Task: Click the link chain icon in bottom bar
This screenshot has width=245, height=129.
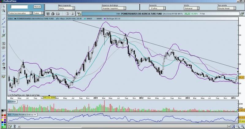Action: pos(15,126)
